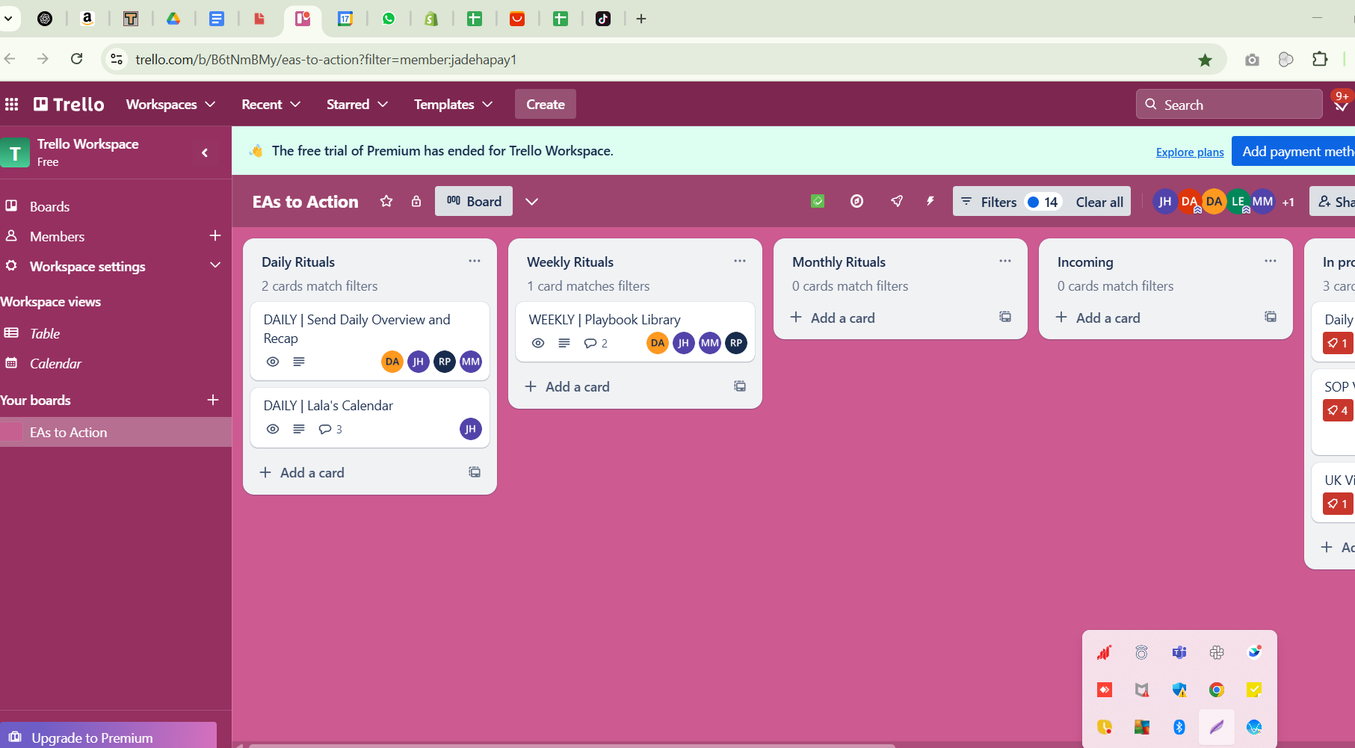Open board views chevron next to Board

click(531, 201)
